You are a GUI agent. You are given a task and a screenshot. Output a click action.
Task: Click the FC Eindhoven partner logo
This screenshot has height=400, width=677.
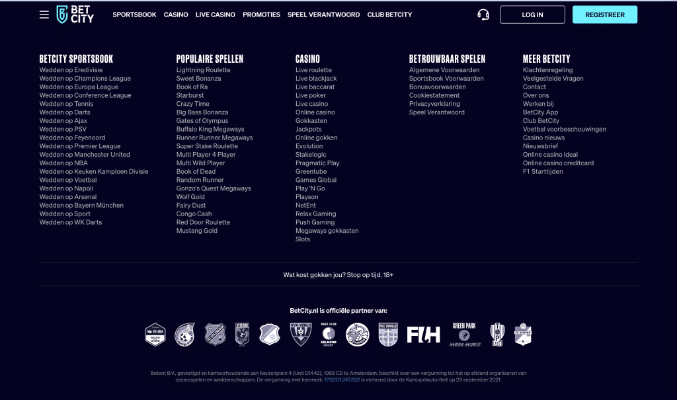click(270, 335)
